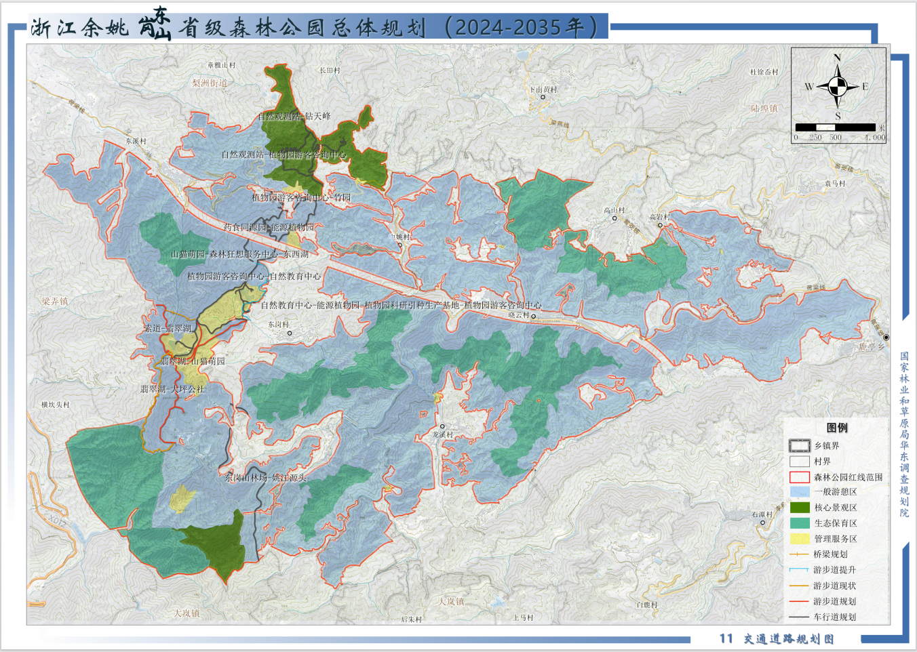This screenshot has height=652, width=917.
Task: Click the 上马村 village label
Action: point(523,618)
